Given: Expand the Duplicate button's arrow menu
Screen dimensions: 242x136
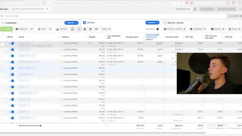Looking at the screenshot, I should [x=32, y=29].
